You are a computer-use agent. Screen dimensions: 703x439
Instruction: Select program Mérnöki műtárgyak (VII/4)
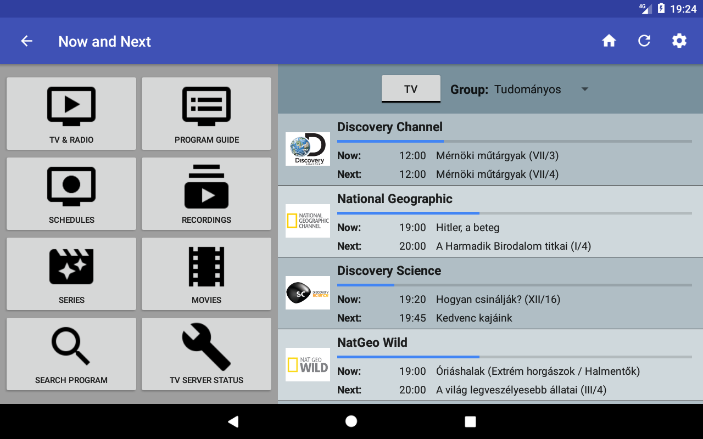point(497,175)
